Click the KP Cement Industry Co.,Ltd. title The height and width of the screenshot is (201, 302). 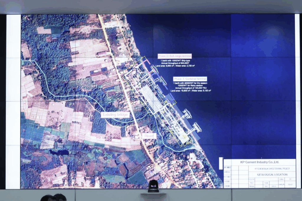tap(259, 162)
